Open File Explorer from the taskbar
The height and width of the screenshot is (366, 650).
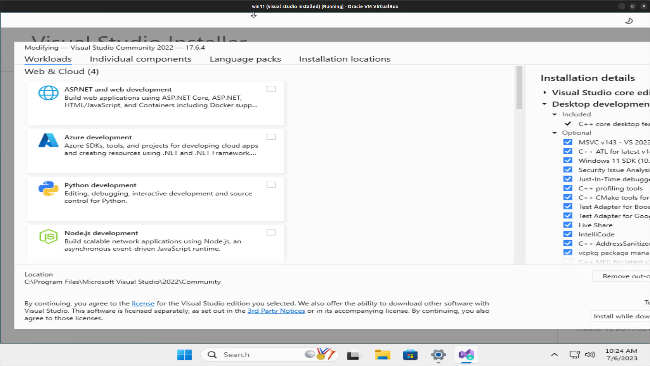[x=382, y=355]
